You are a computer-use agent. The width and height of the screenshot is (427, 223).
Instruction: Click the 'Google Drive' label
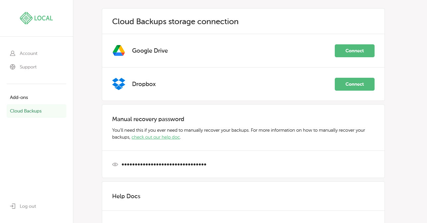(x=150, y=51)
